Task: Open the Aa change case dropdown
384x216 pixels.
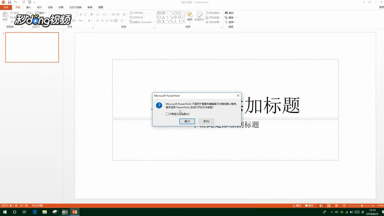Action: click(x=81, y=20)
